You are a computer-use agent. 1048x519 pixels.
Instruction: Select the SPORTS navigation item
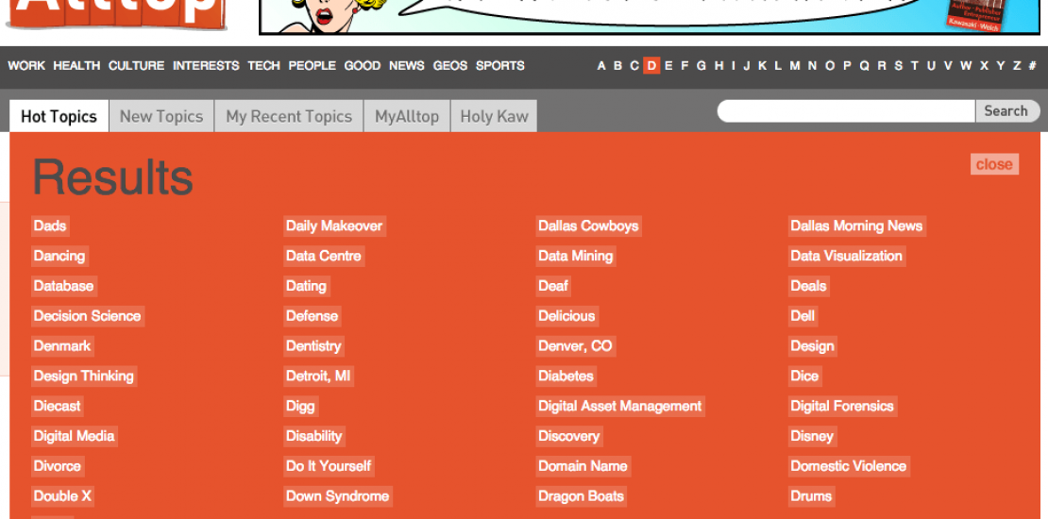(x=499, y=66)
